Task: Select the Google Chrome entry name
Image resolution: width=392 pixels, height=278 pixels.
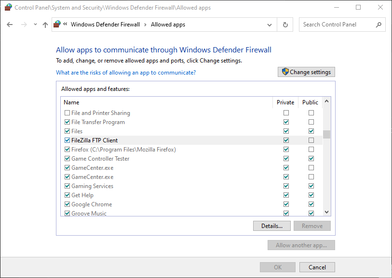Action: pyautogui.click(x=92, y=204)
